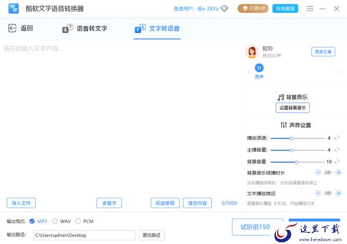
Task: Click the 0/5000 character counter
Action: 229,203
